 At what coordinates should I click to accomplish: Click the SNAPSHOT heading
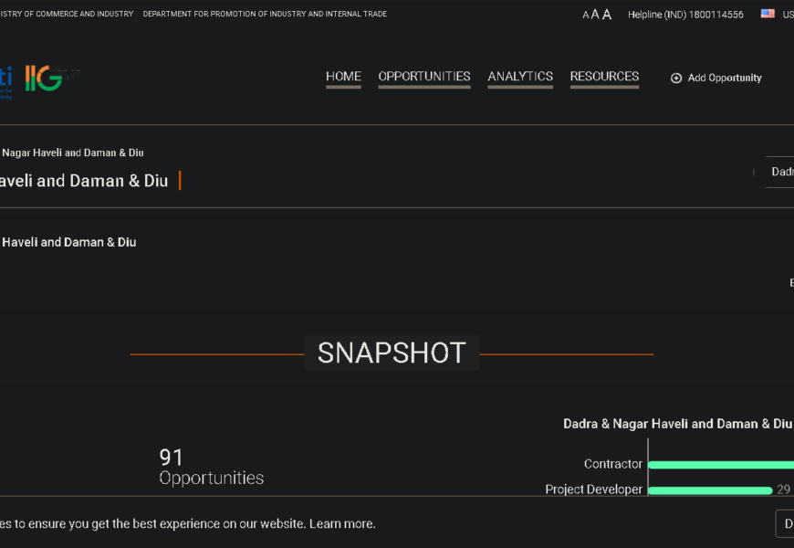[x=392, y=353]
